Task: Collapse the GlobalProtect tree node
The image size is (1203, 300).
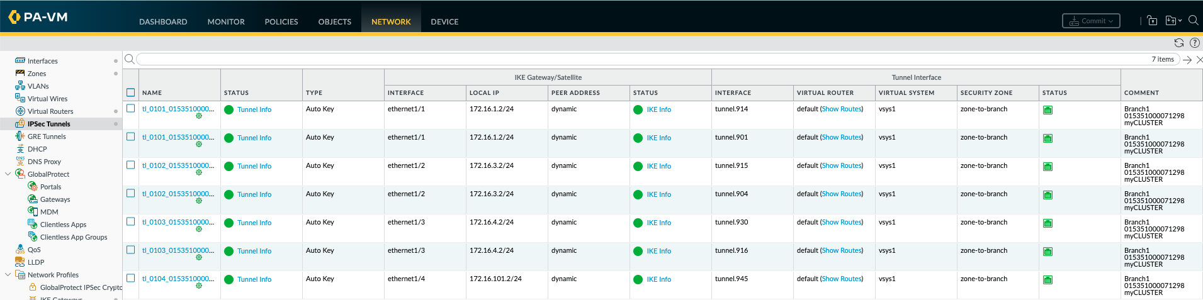Action: [x=8, y=174]
